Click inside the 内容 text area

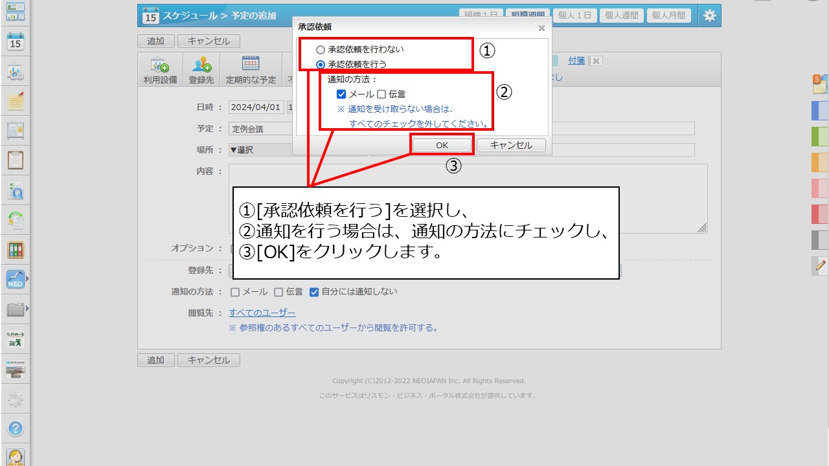point(468,198)
